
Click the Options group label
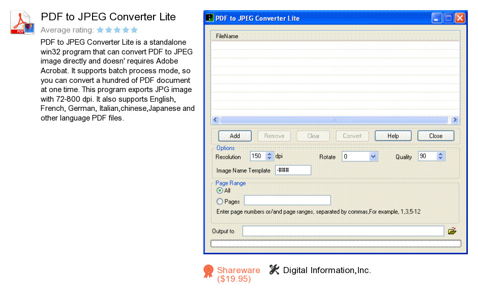(x=226, y=148)
